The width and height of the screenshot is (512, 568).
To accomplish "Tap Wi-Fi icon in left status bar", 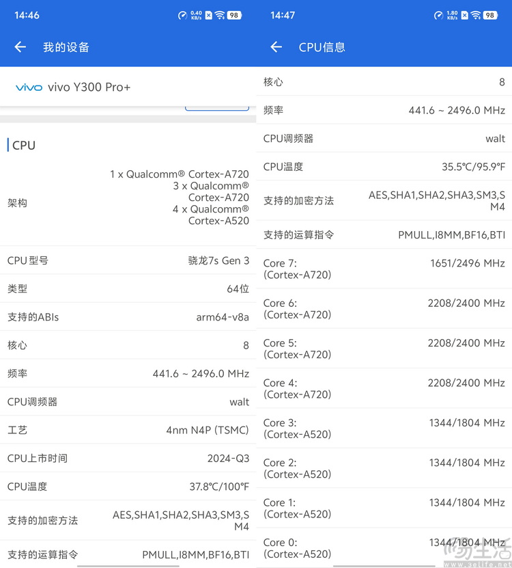I will coord(219,15).
